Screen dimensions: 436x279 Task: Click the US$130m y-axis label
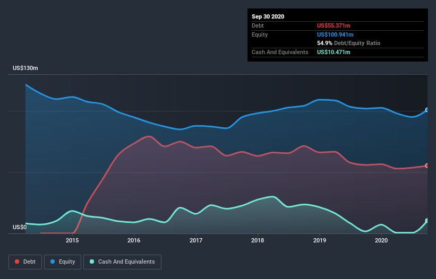point(25,68)
